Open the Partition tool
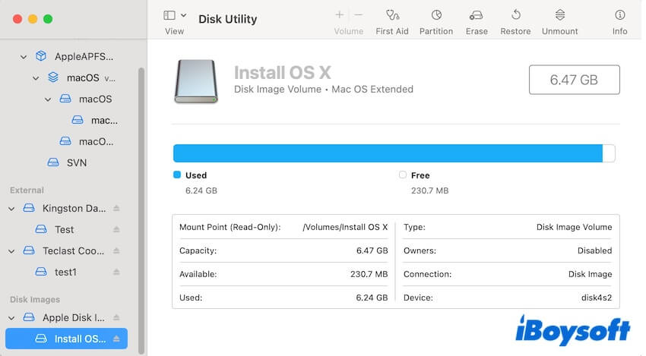Viewport: 646px width, 356px height. [x=436, y=15]
